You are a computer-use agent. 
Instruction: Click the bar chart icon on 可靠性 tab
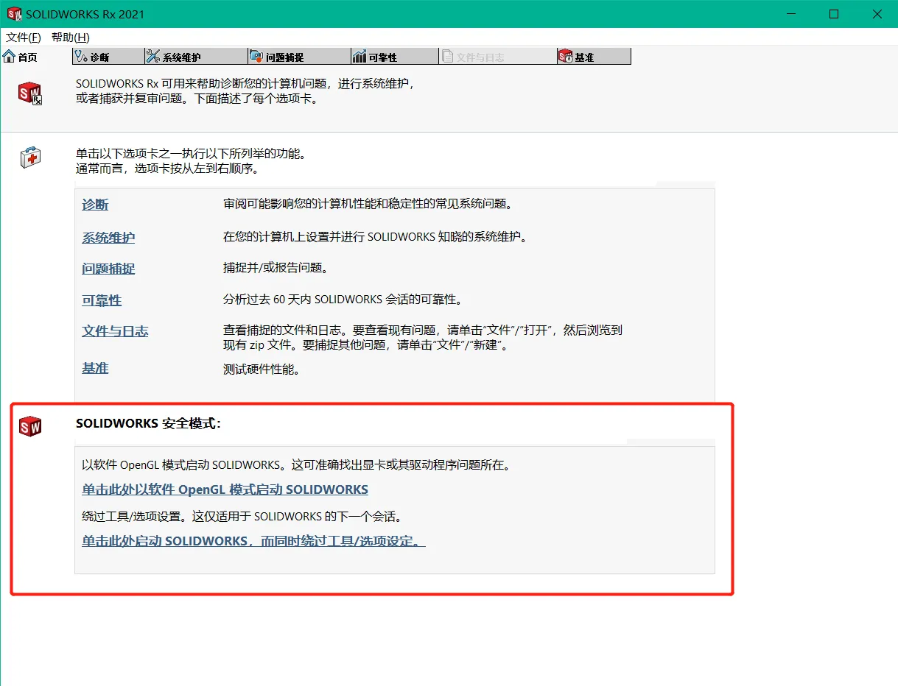359,57
